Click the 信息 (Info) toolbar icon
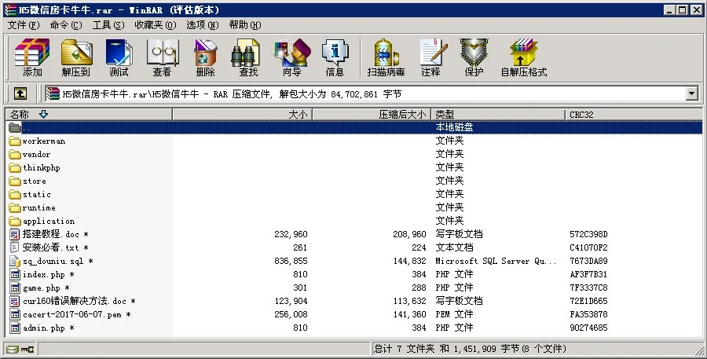This screenshot has width=707, height=359. (335, 57)
